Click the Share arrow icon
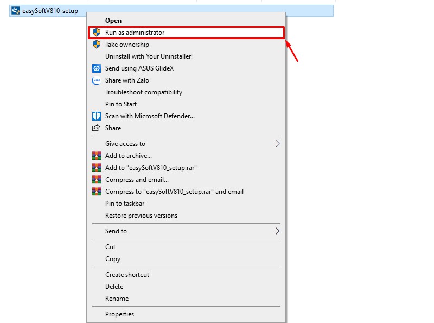This screenshot has height=323, width=434. [96, 128]
